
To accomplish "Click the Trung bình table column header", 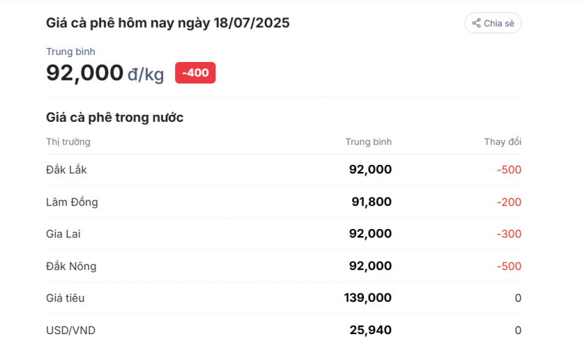I will pos(368,142).
